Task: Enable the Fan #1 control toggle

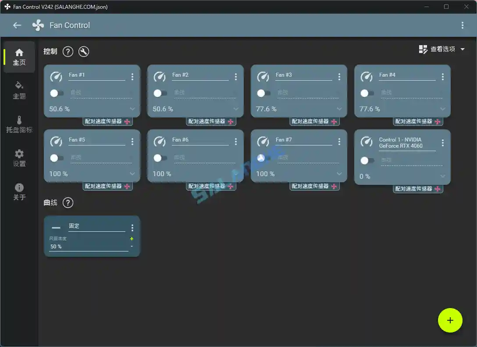Action: coord(55,93)
